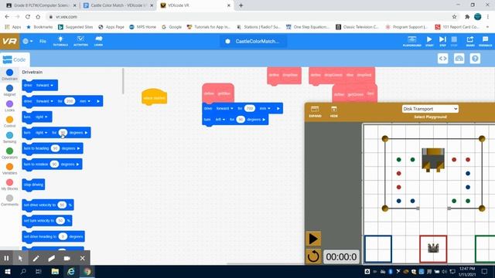This screenshot has height=278, width=495.
Task: Reload the browser page
Action: coord(28,17)
